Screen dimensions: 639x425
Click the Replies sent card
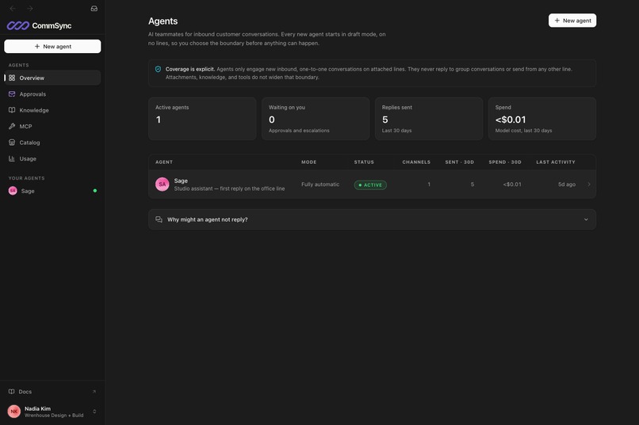pos(429,119)
